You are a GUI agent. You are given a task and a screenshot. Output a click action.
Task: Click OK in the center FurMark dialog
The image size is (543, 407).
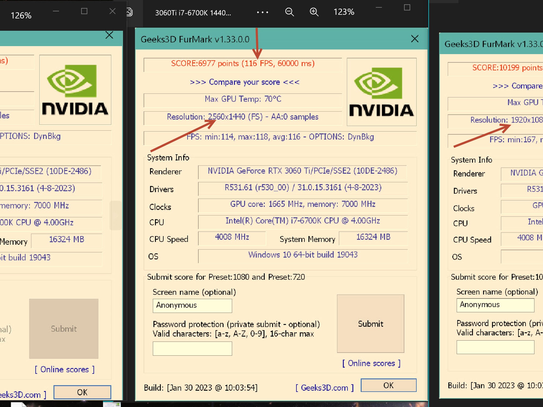[x=388, y=385]
